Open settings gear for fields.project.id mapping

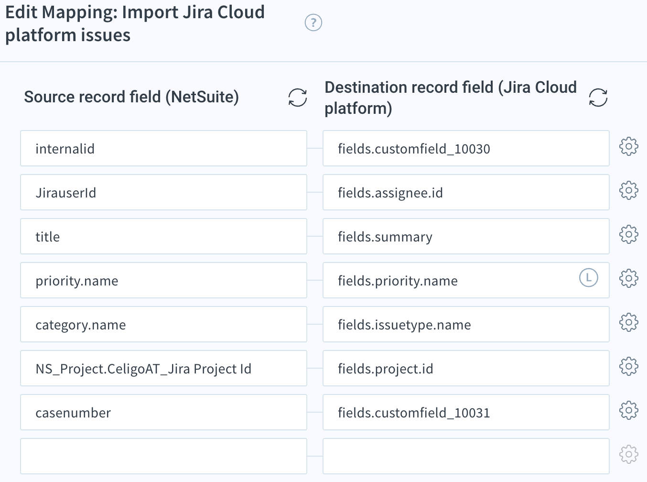(x=629, y=366)
